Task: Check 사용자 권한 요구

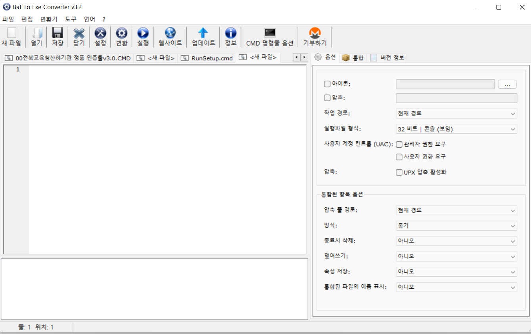Action: 399,157
